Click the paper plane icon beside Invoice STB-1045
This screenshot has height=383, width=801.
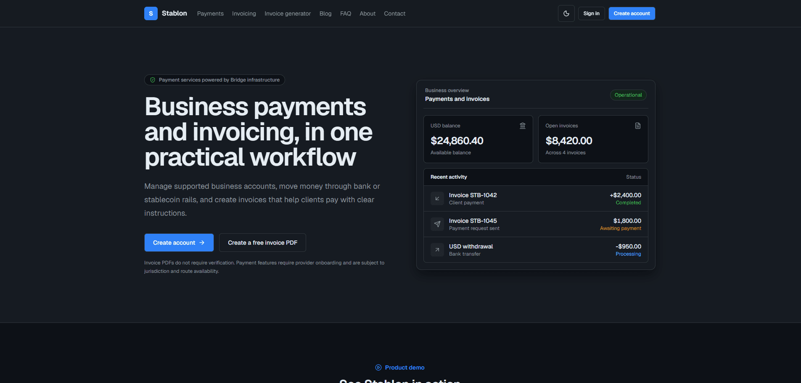[437, 224]
